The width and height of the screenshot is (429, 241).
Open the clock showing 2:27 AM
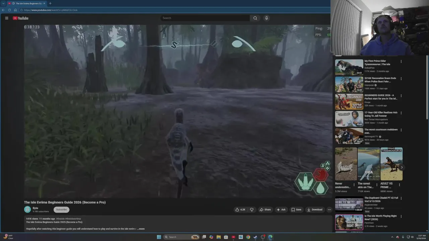422,237
